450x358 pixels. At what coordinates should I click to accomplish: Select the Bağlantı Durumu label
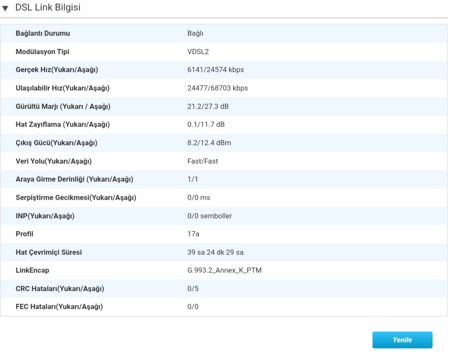(43, 33)
